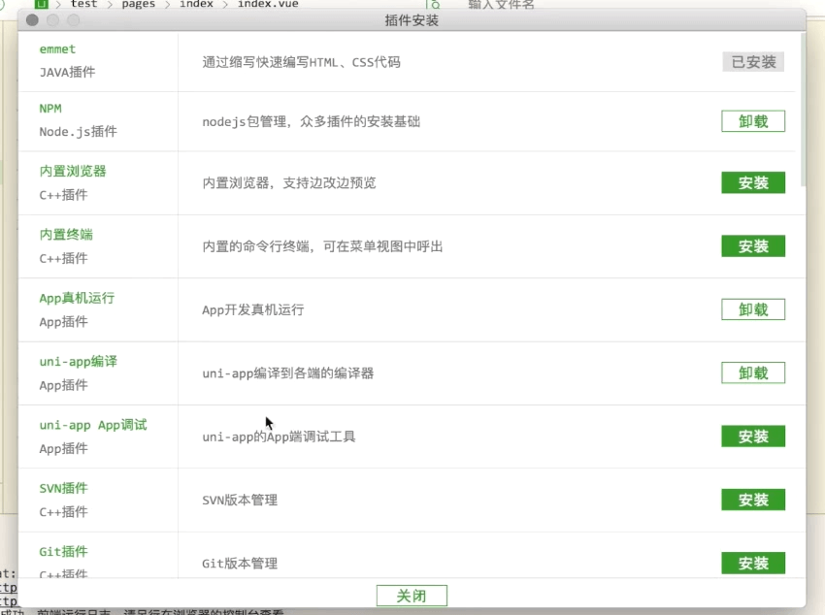Click the JAVA插件 type label
The height and width of the screenshot is (615, 825).
[x=67, y=72]
